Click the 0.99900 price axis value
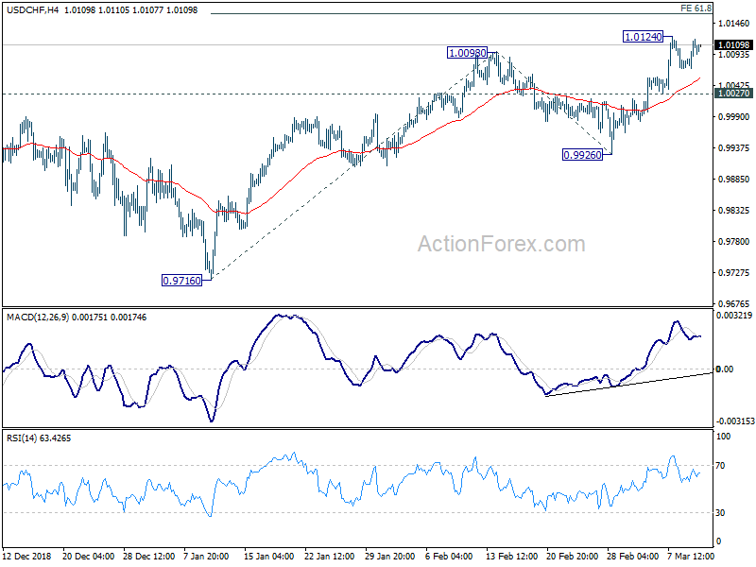The image size is (756, 567). [x=734, y=116]
